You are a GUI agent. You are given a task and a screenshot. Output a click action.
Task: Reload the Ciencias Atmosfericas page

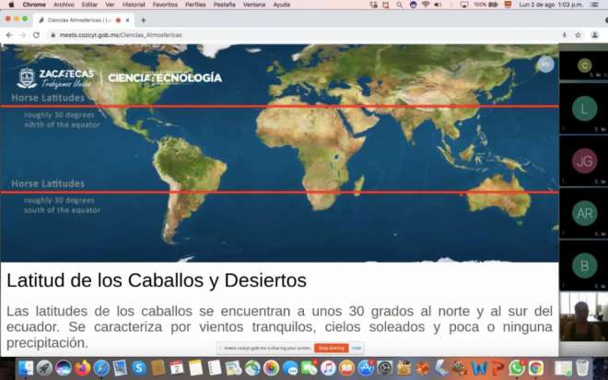point(36,35)
